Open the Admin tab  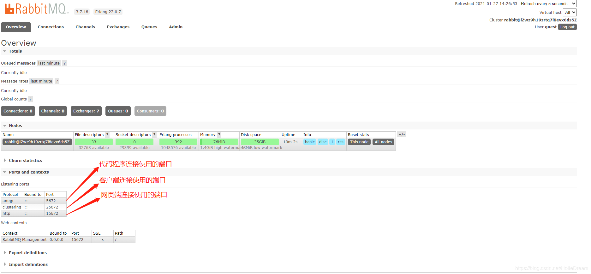tap(176, 27)
